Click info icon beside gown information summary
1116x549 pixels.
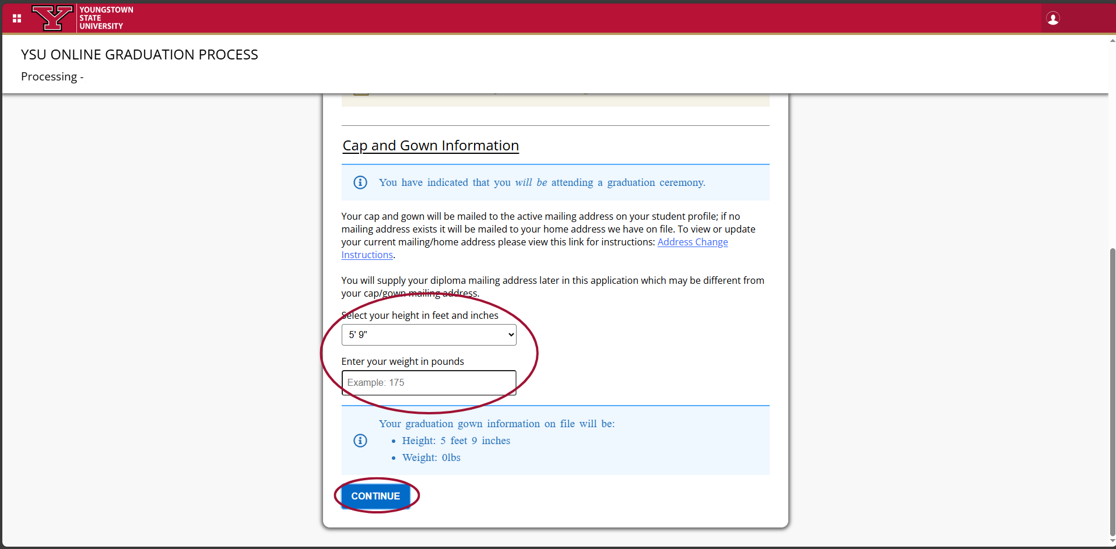pos(360,441)
